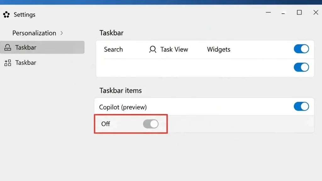Click the Search label
The width and height of the screenshot is (322, 181).
[x=113, y=49]
